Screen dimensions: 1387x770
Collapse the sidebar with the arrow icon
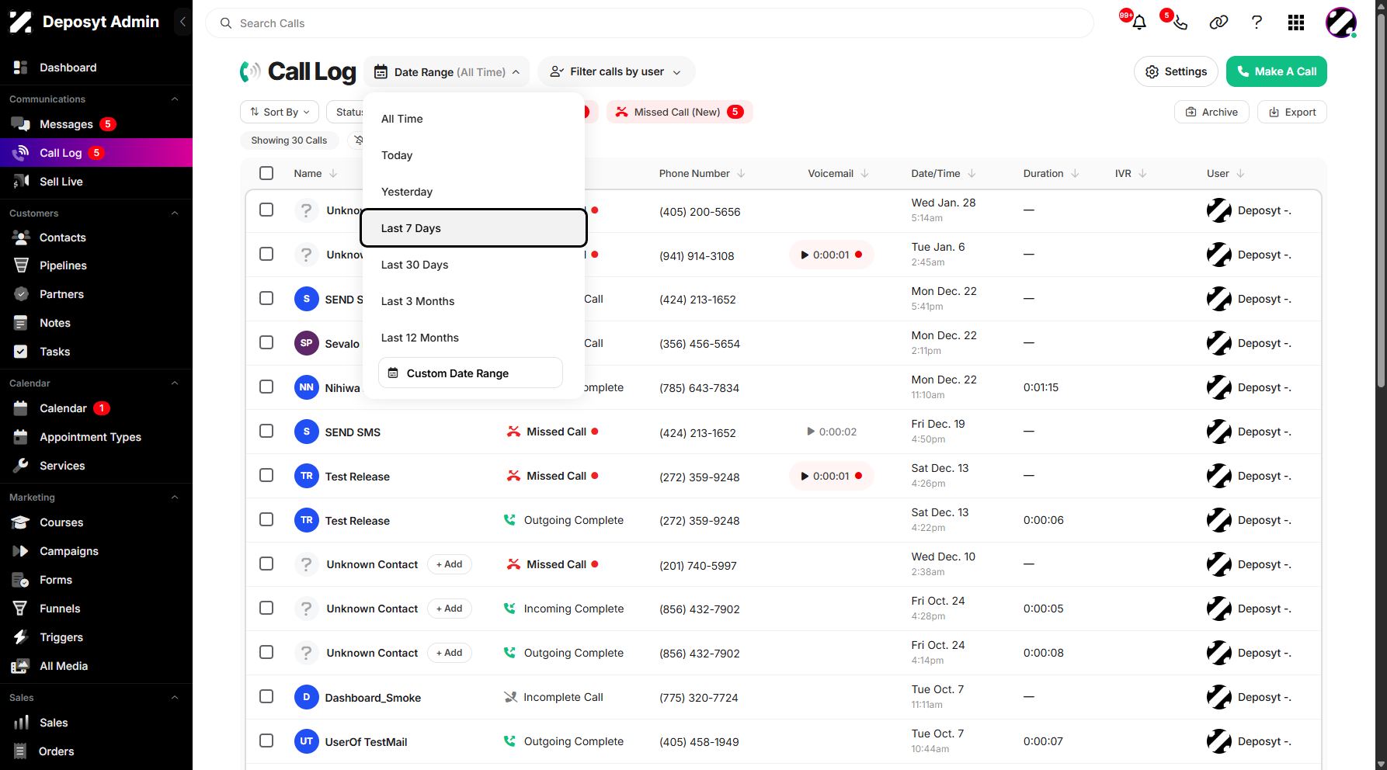point(182,22)
